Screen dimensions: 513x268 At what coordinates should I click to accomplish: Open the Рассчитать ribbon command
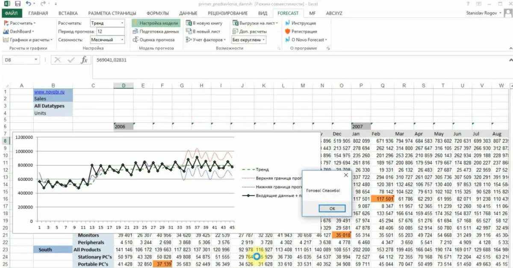tap(20, 23)
